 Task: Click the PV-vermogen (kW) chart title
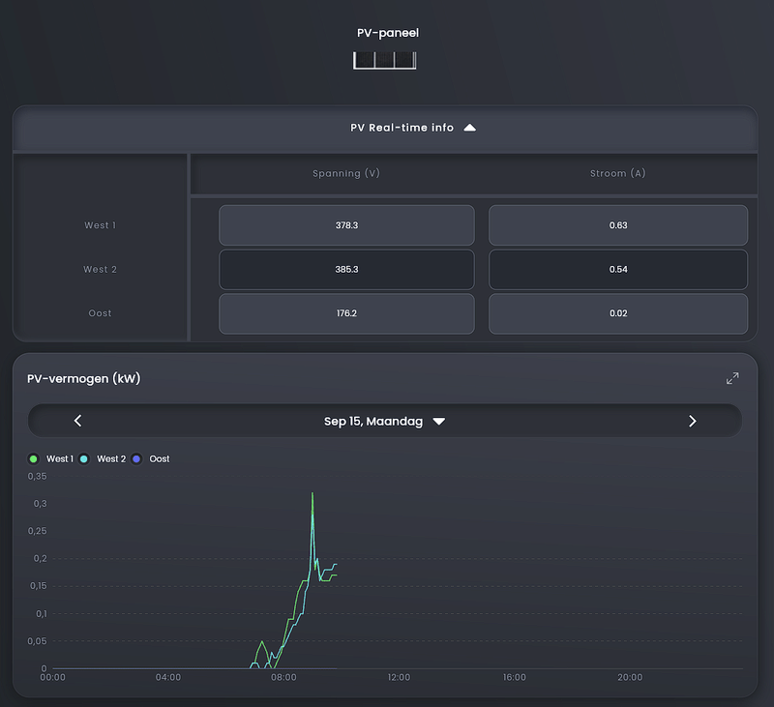84,378
